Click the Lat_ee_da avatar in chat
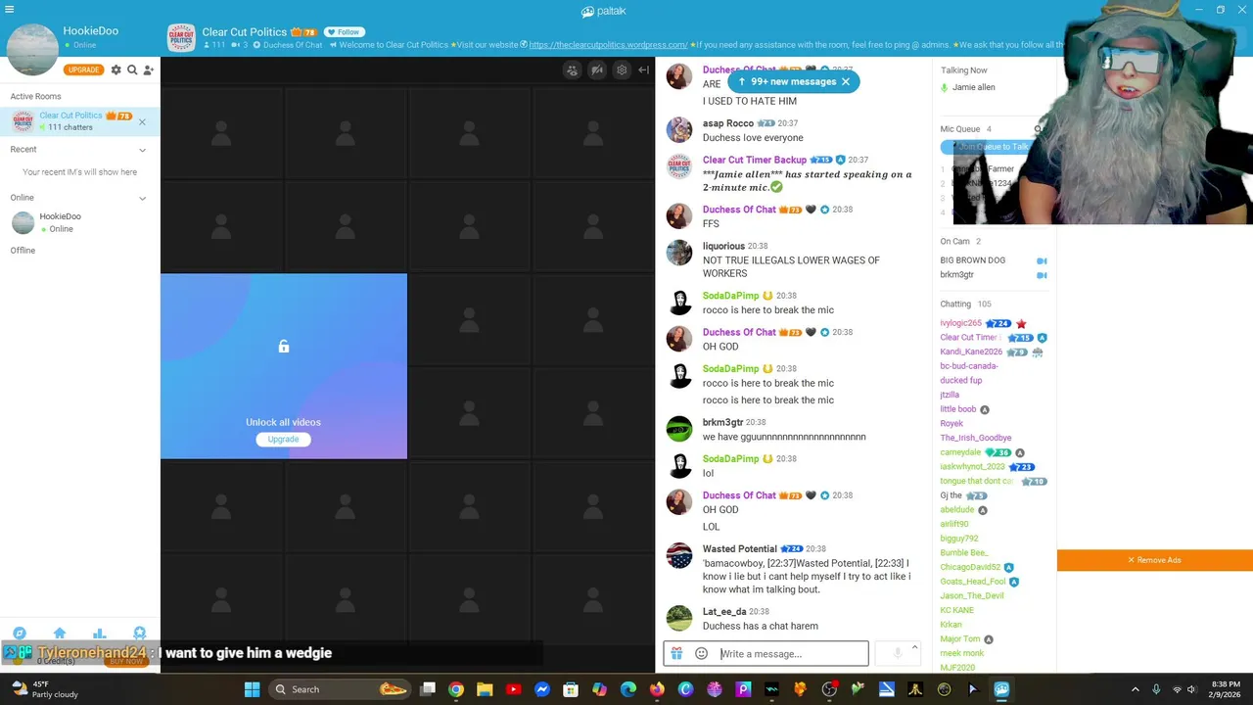1253x705 pixels. click(x=678, y=618)
